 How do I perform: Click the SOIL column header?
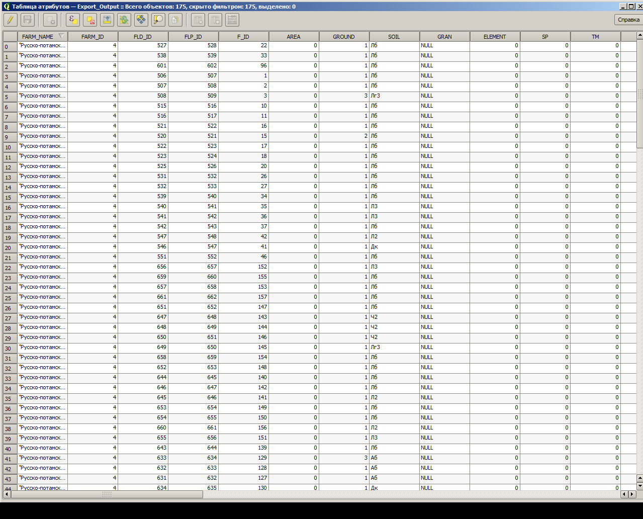coord(395,37)
